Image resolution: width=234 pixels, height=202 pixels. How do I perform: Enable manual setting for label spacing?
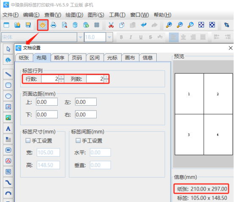tap(78, 140)
